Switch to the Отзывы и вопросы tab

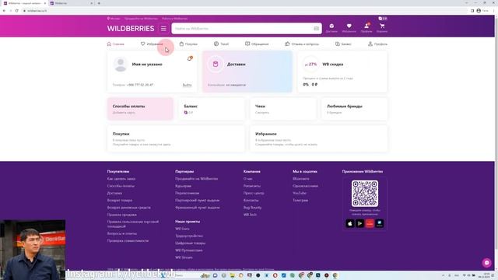[302, 44]
